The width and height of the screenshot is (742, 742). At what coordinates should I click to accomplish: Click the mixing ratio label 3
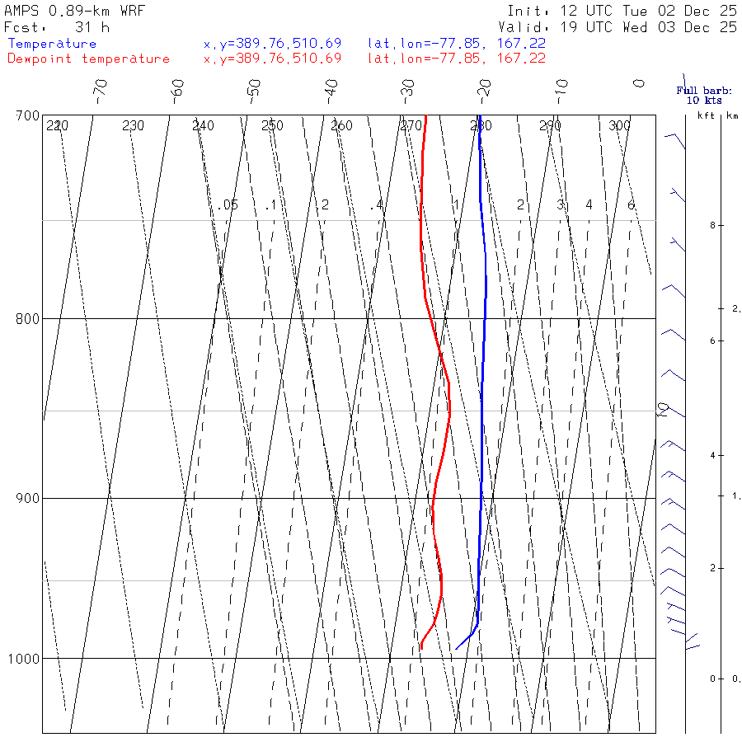pos(561,205)
